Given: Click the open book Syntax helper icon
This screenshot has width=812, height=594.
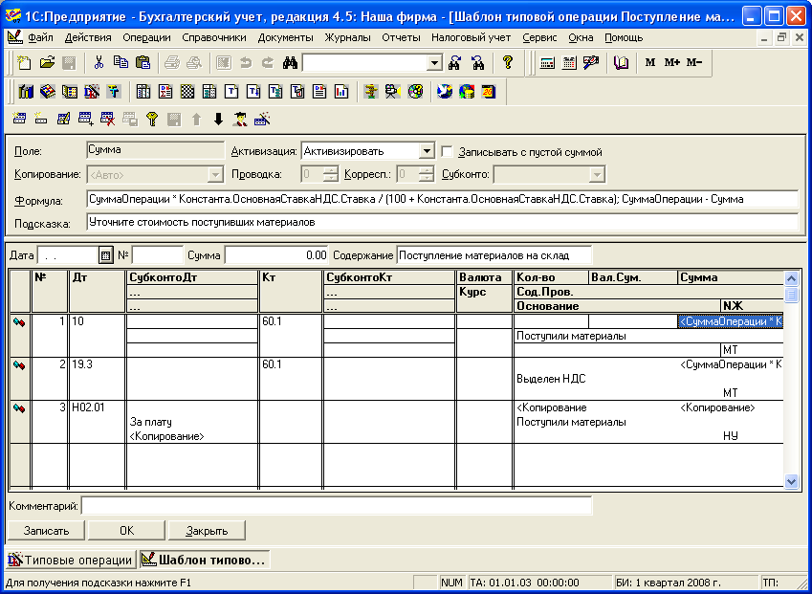Looking at the screenshot, I should [x=621, y=63].
